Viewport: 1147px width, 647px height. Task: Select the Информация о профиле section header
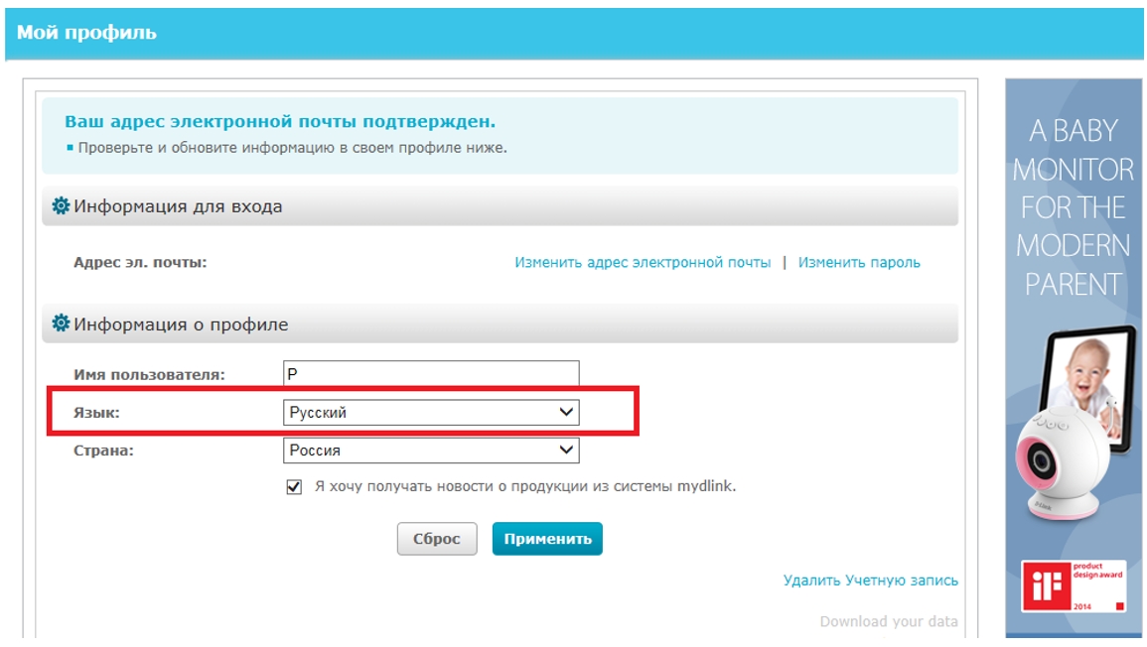pyautogui.click(x=181, y=324)
